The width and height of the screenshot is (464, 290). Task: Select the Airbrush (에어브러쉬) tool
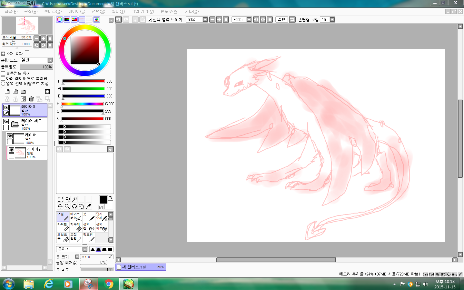click(x=76, y=216)
